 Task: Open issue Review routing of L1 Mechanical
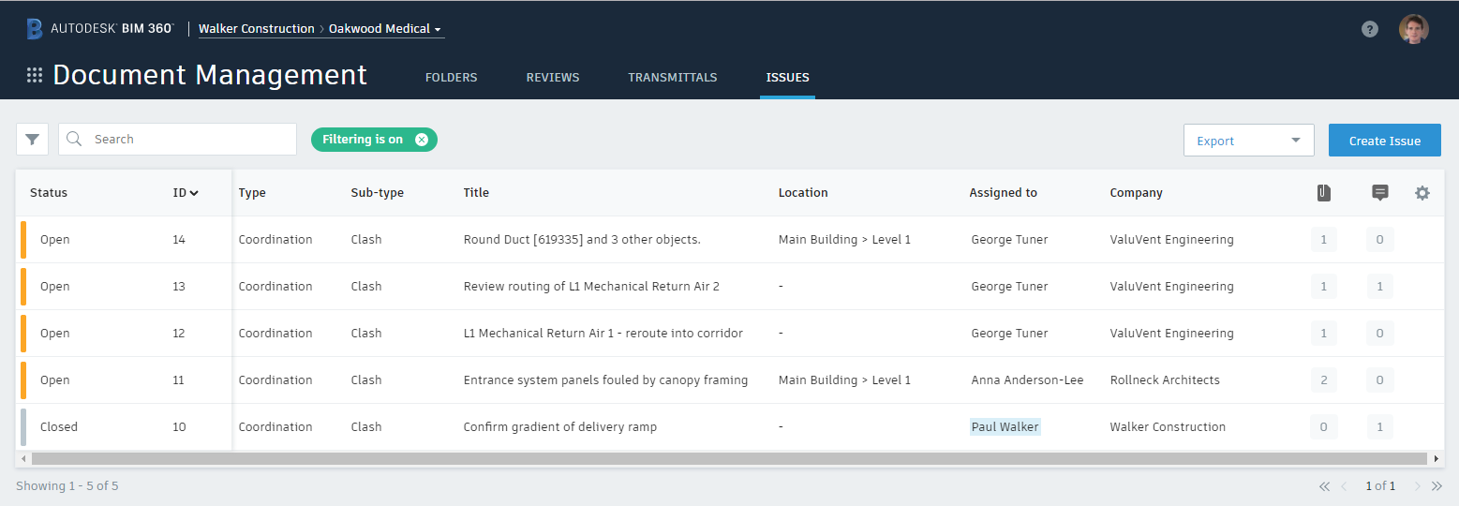click(591, 287)
